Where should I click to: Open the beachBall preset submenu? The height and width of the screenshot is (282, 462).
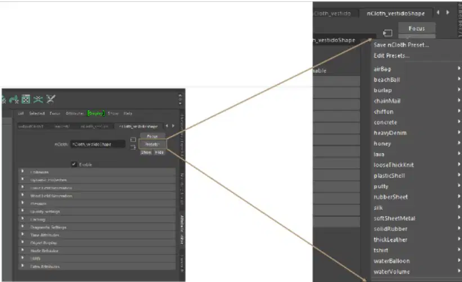[x=416, y=79]
